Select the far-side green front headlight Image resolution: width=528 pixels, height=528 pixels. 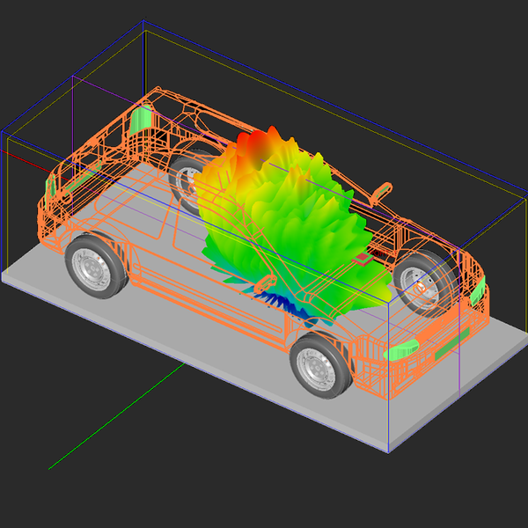point(480,287)
